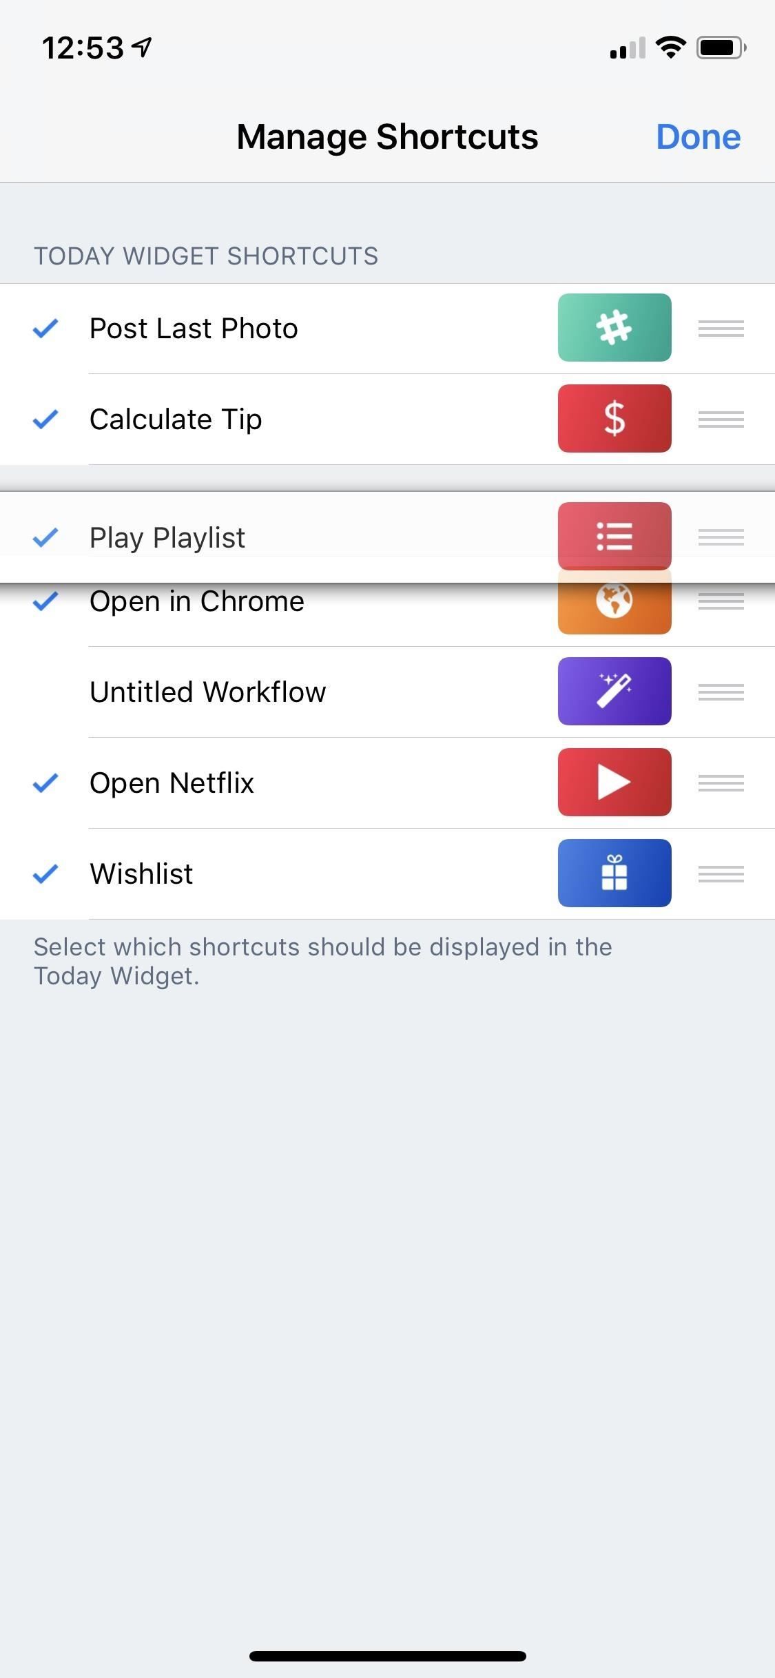Tap the Open in Chrome label
775x1678 pixels.
pyautogui.click(x=197, y=602)
